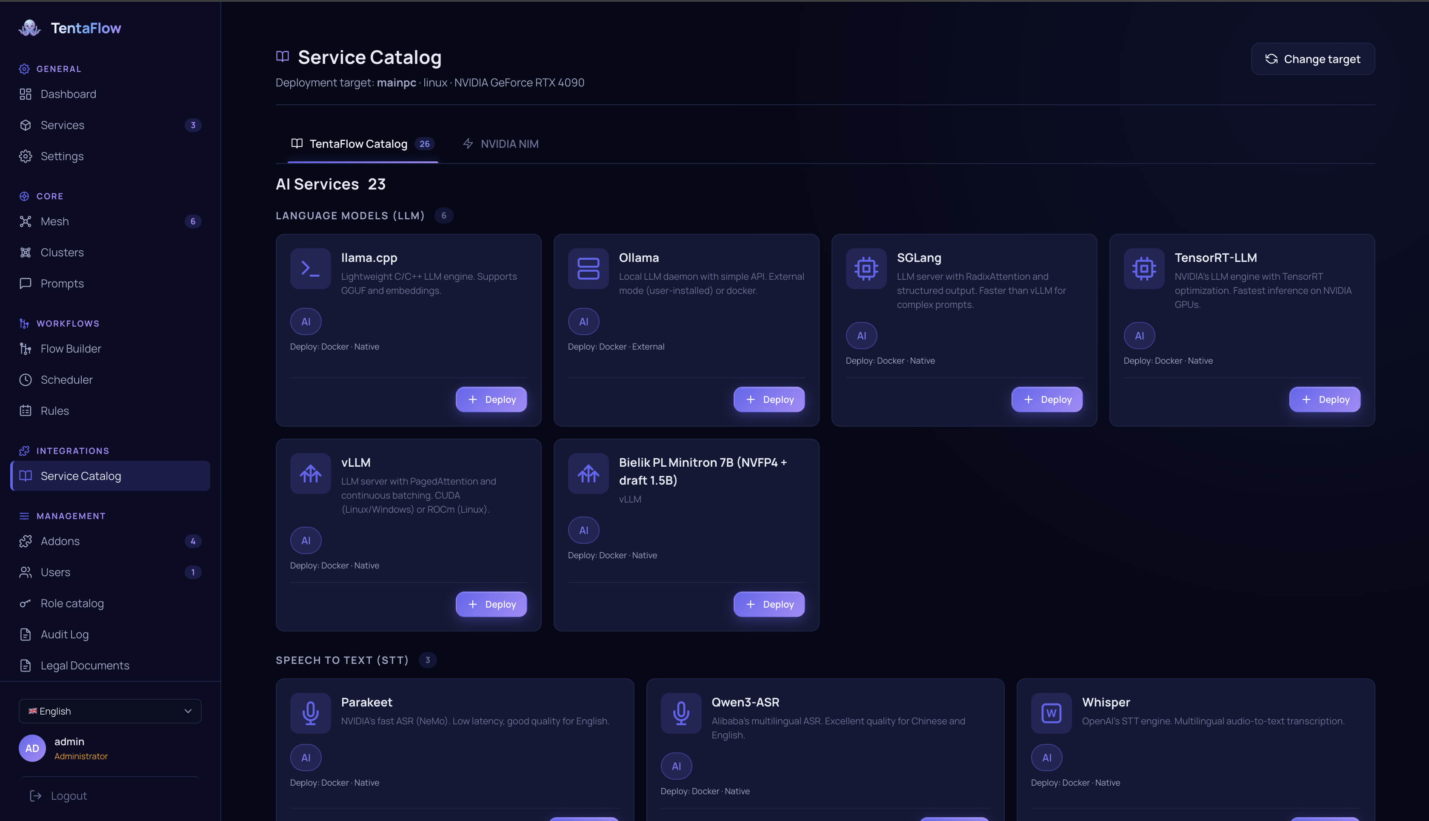Click the Audit Log document icon

tap(26, 634)
